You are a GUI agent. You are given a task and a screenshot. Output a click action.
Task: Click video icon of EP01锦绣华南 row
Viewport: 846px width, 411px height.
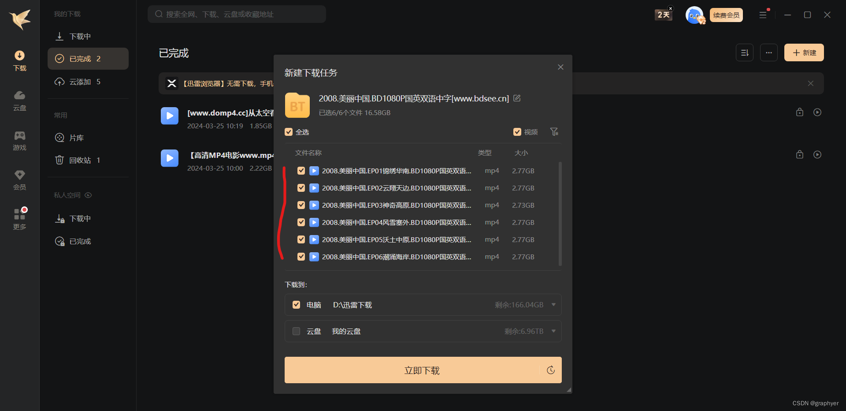314,171
